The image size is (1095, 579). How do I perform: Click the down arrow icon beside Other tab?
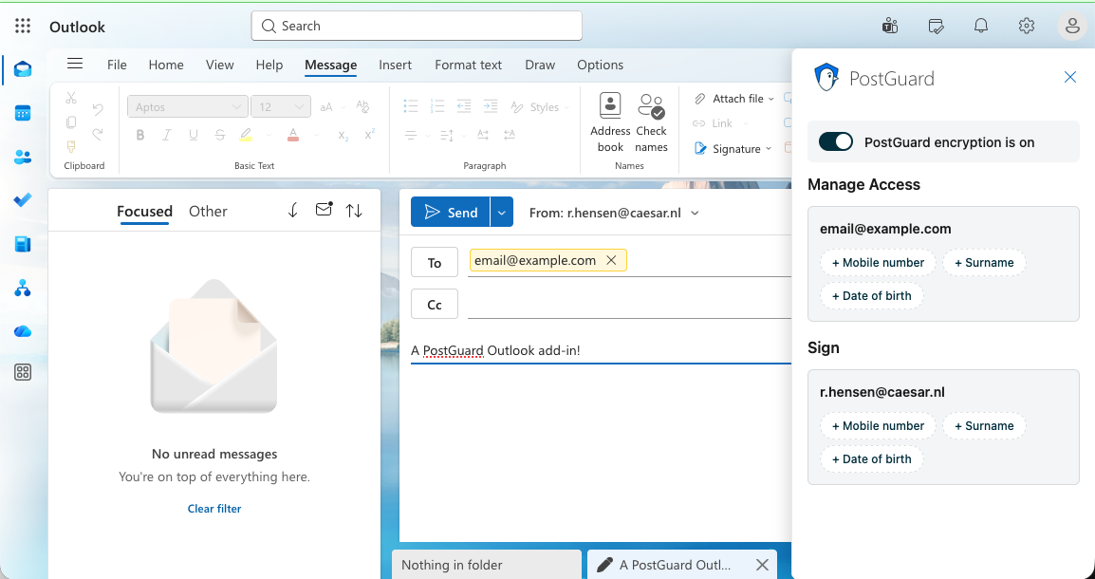click(293, 210)
